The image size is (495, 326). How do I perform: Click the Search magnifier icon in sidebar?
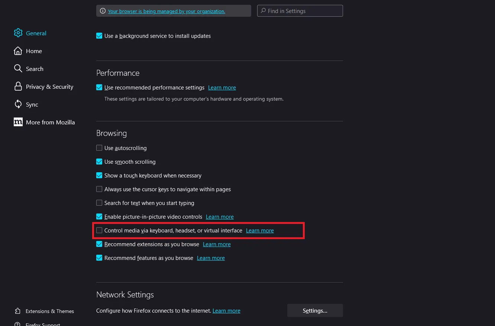[x=18, y=69]
